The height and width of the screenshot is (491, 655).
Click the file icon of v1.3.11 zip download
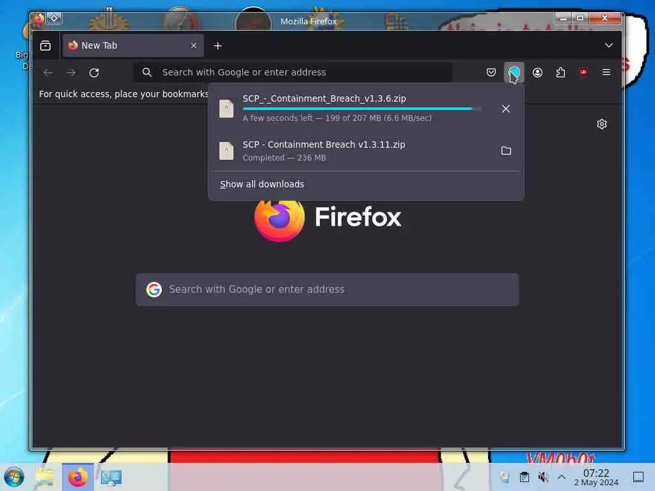pos(226,150)
